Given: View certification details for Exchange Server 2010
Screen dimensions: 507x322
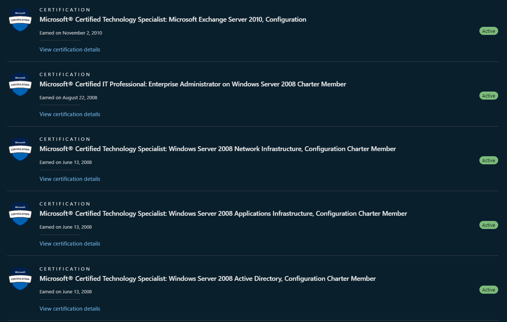Looking at the screenshot, I should point(70,50).
